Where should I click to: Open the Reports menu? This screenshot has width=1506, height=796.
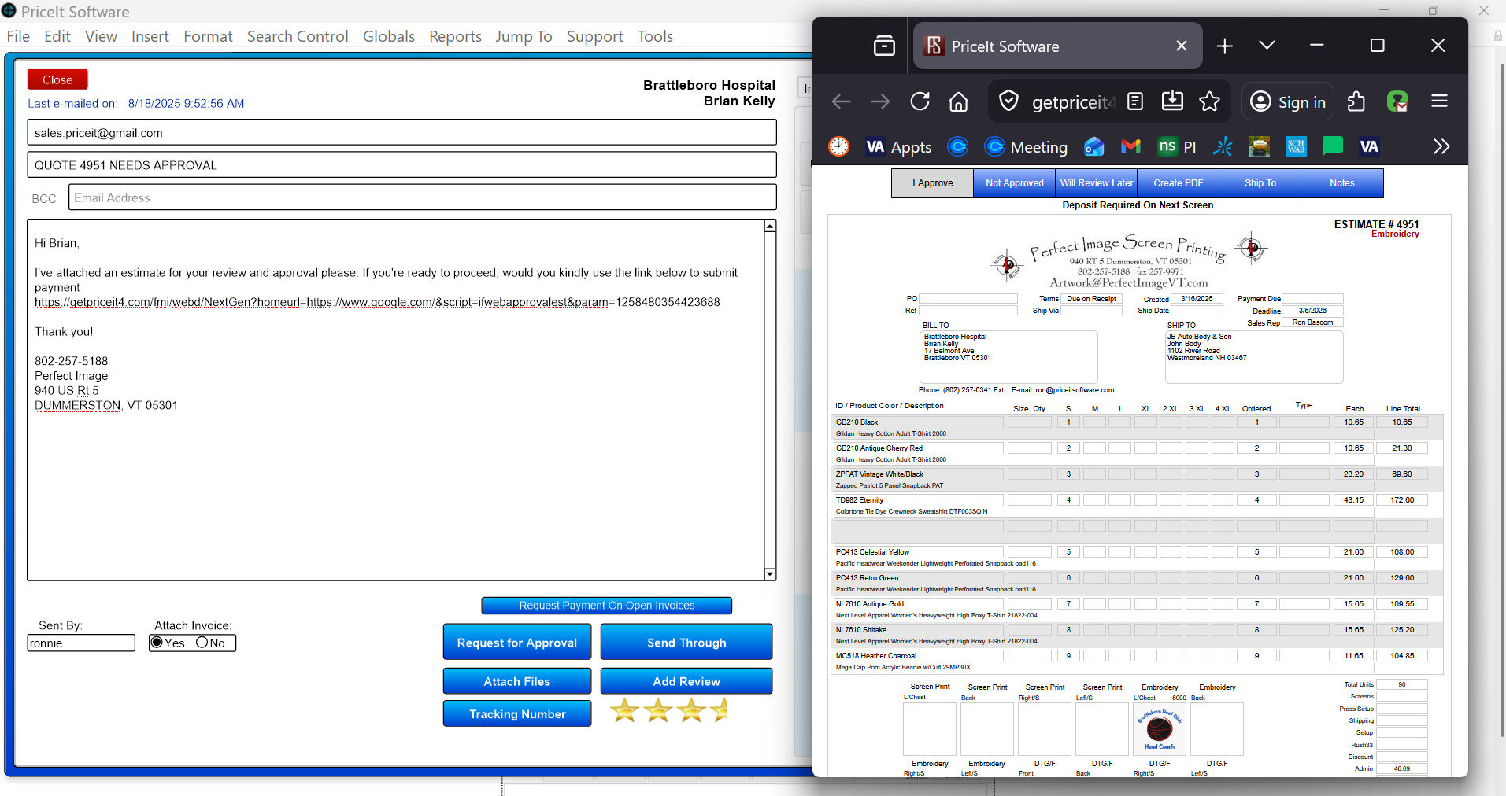pyautogui.click(x=455, y=36)
